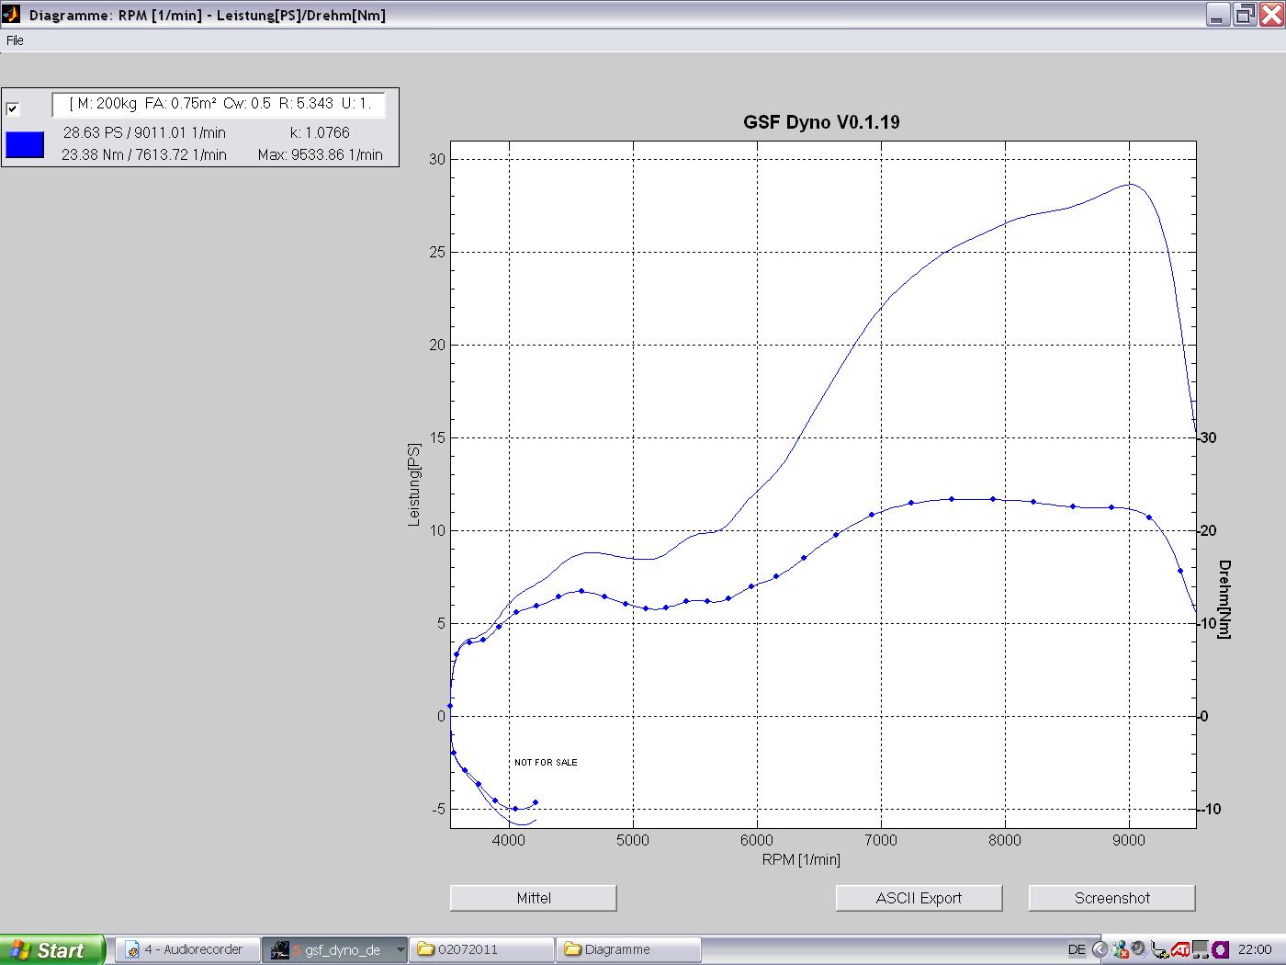Switch to 4 - Audiorecorder taskbar window
The width and height of the screenshot is (1286, 965).
[x=186, y=949]
